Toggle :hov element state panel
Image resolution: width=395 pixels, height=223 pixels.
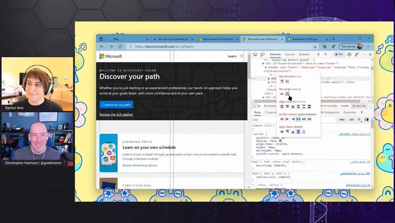coord(342,120)
